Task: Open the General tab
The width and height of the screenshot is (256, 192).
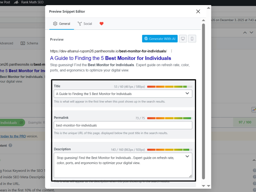Action: coord(61,24)
